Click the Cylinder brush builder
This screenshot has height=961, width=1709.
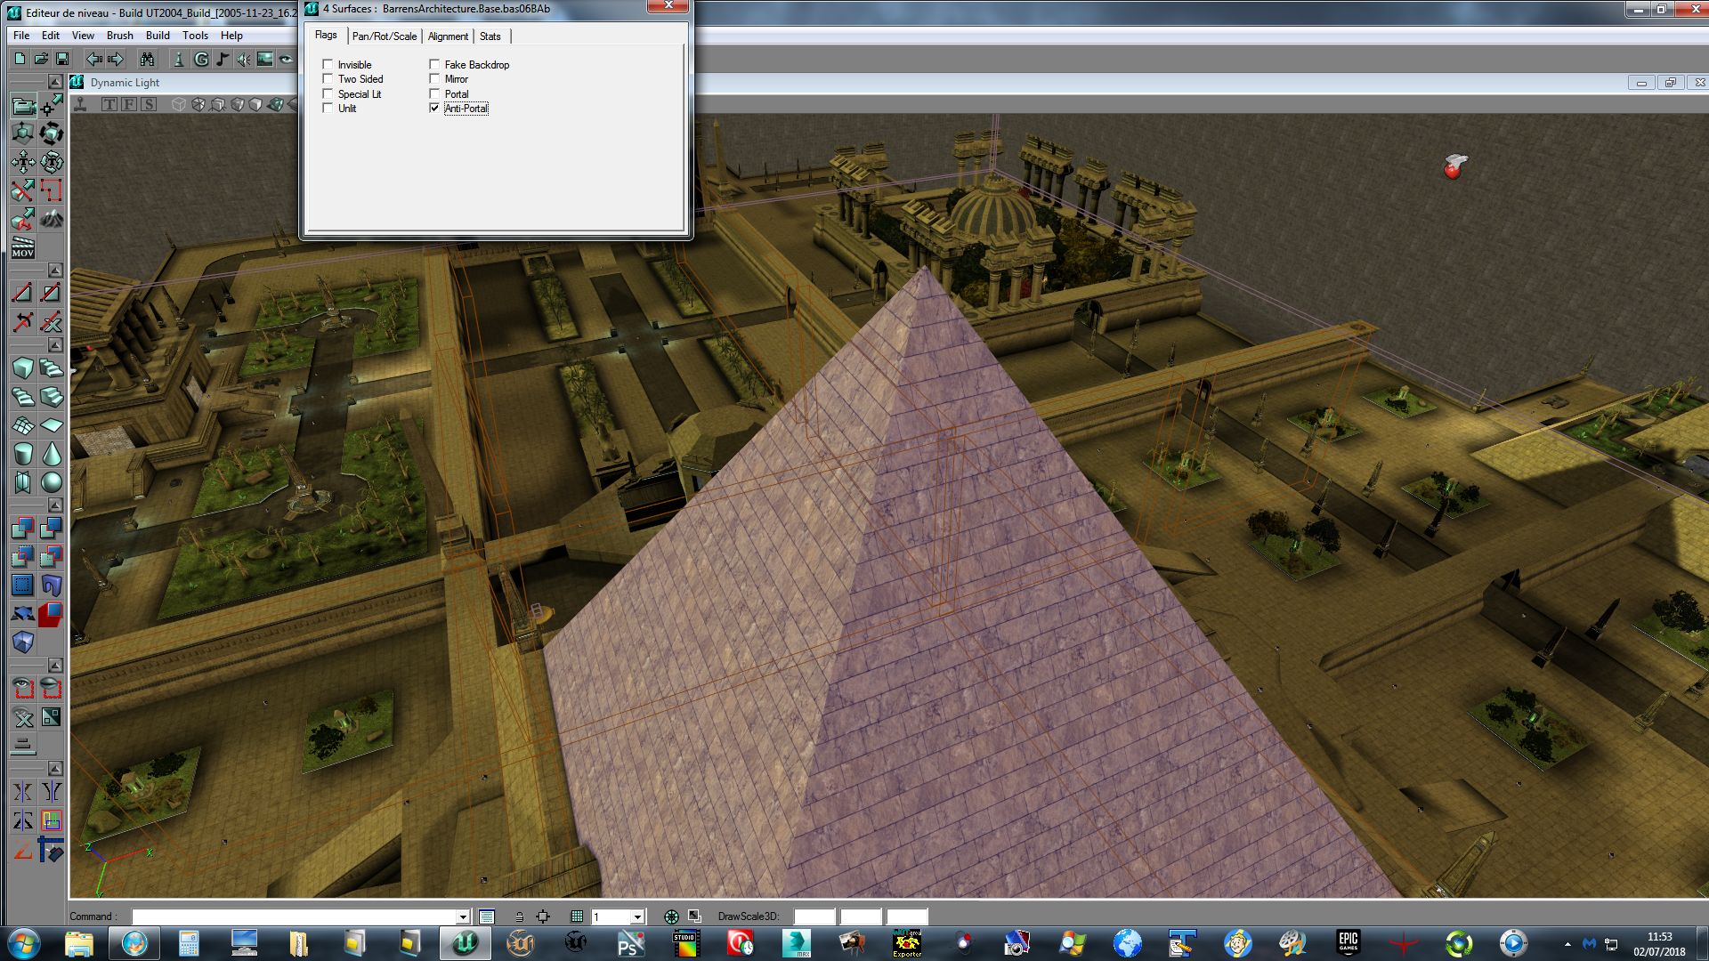pos(23,454)
